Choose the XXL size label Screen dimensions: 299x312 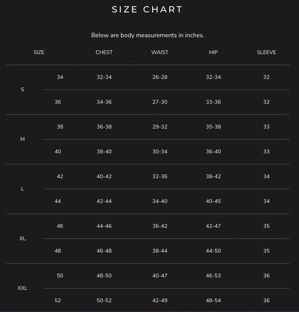click(x=22, y=288)
